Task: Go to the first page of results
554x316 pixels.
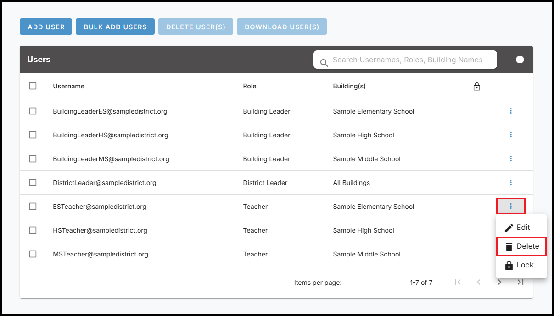Action: point(458,283)
